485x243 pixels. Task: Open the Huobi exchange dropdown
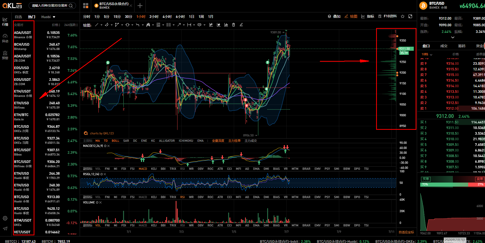48,17
